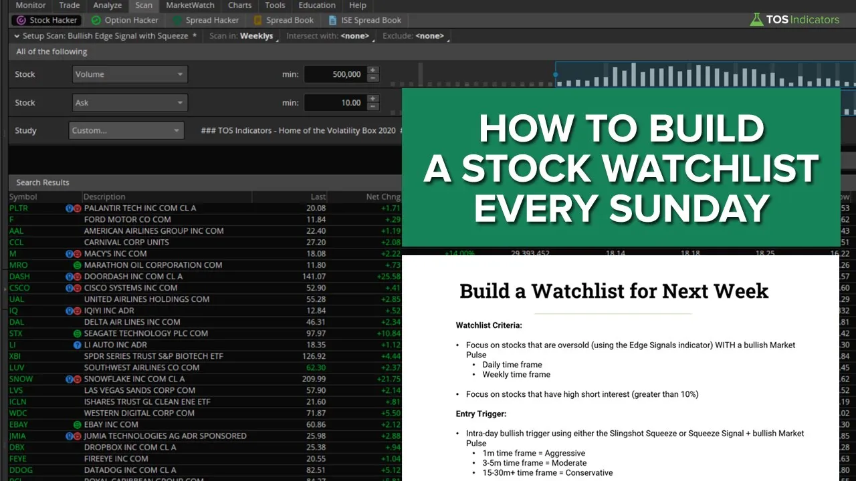Sort by the Net Chng column header
Viewport: 856px width, 481px height.
pyautogui.click(x=365, y=196)
